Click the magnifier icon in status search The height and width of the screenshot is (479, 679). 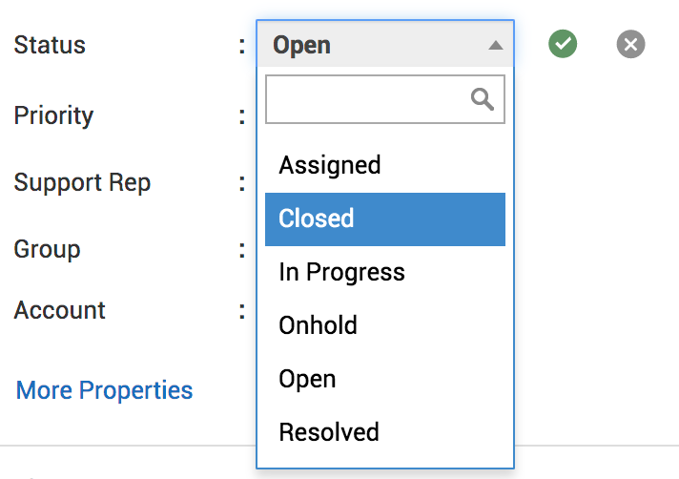483,99
